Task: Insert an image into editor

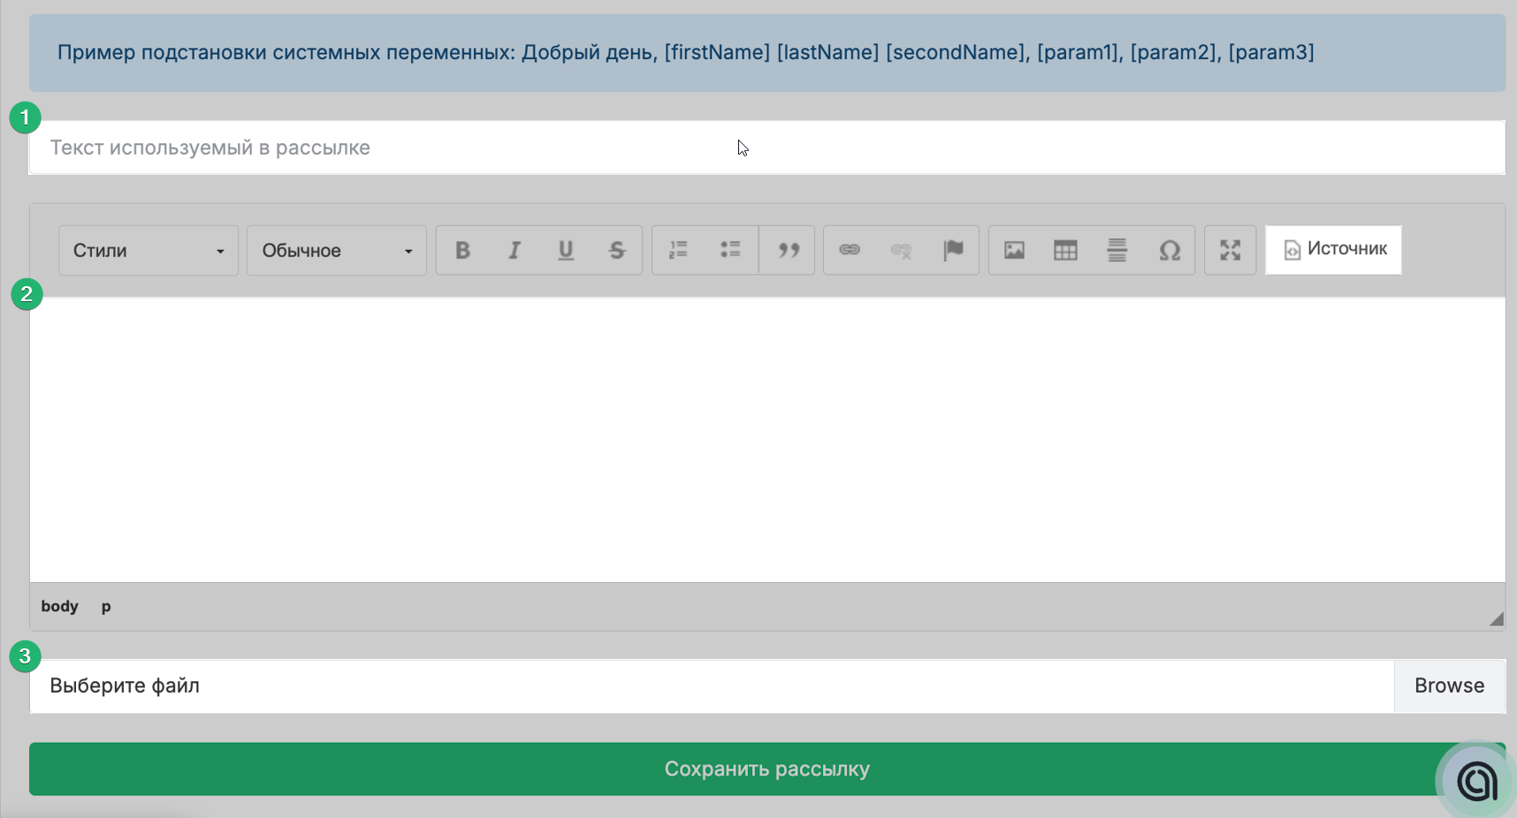Action: [x=1014, y=251]
